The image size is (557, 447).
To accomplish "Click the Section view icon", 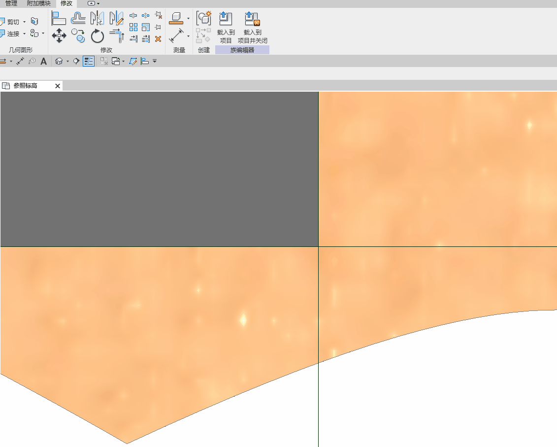I will pyautogui.click(x=76, y=61).
